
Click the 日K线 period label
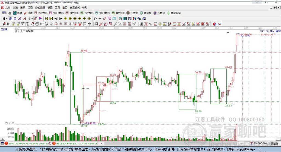[4, 29]
